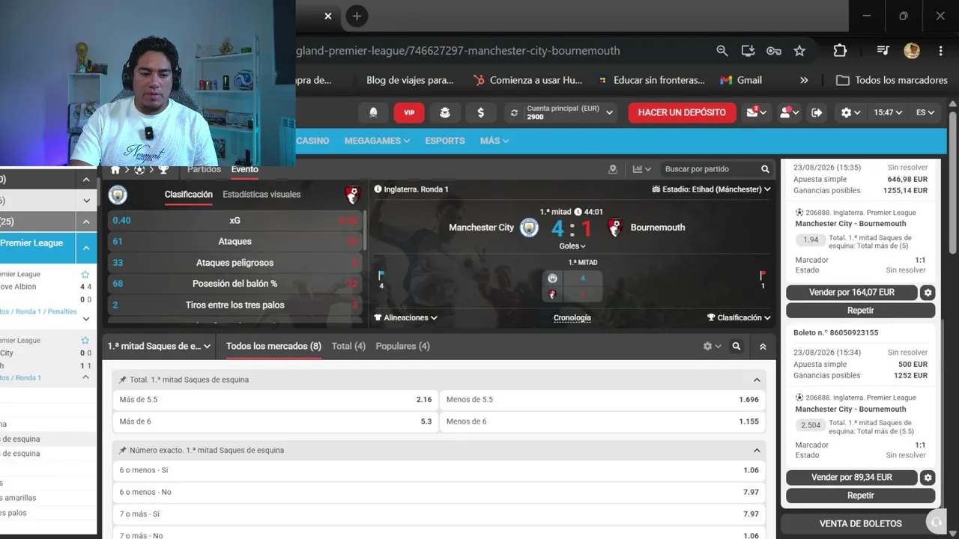Open the install app icon in the address bar
959x539 pixels.
tap(748, 51)
